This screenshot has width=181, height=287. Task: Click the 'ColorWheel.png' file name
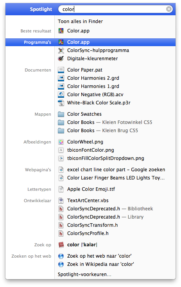click(x=85, y=142)
